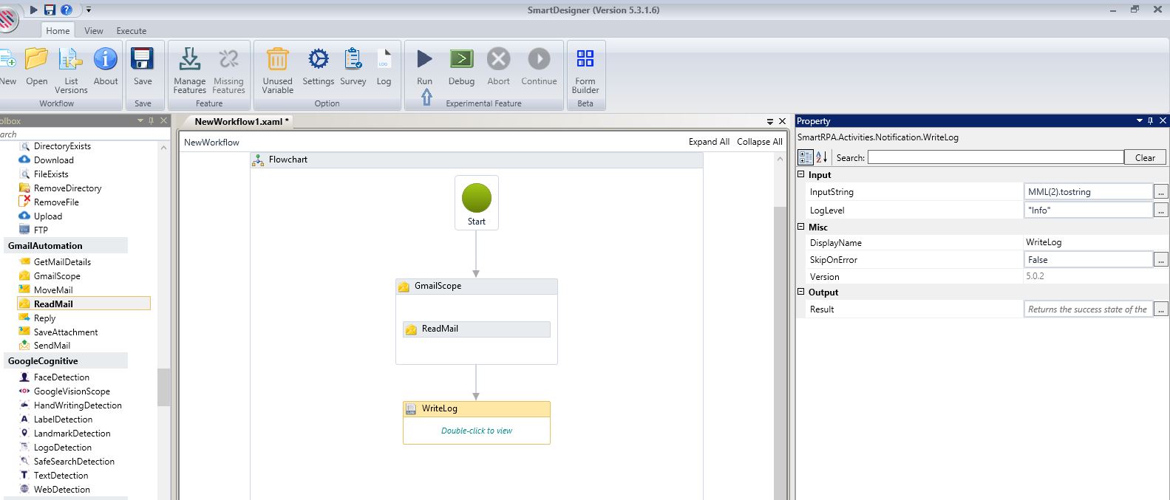Open Manage Features

[190, 59]
